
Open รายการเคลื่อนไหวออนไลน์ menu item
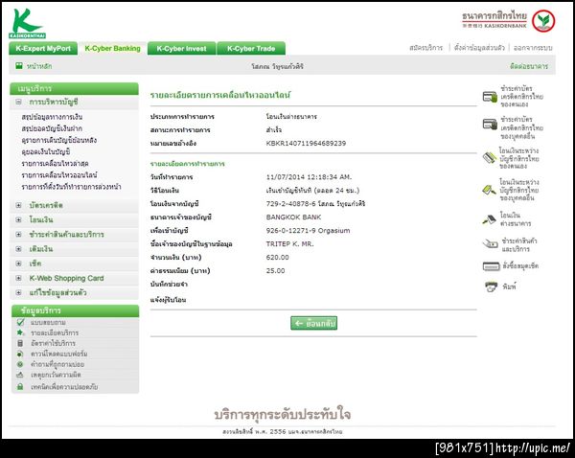click(x=59, y=175)
